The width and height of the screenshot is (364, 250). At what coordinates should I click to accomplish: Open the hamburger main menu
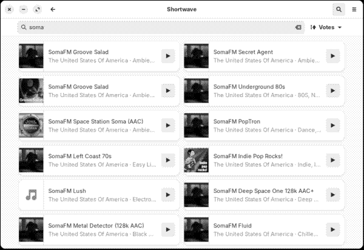354,10
